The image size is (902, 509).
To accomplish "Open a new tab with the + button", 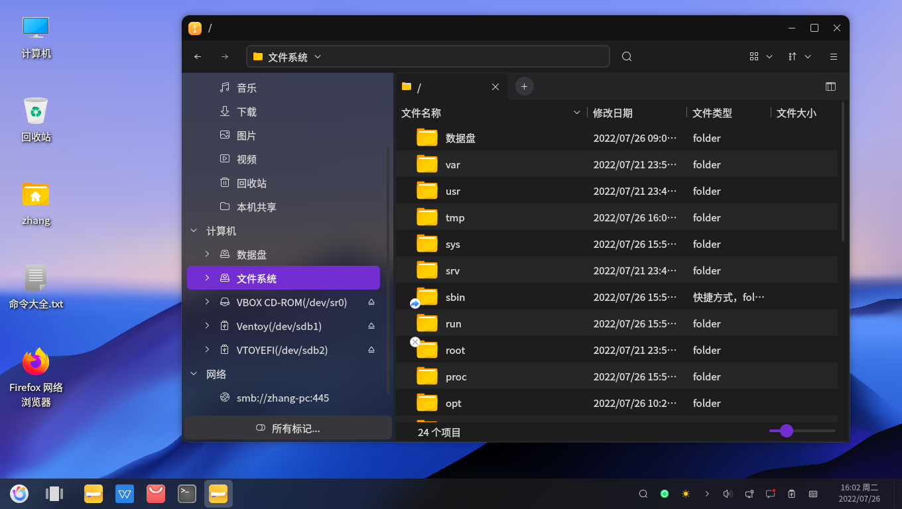I will point(524,87).
